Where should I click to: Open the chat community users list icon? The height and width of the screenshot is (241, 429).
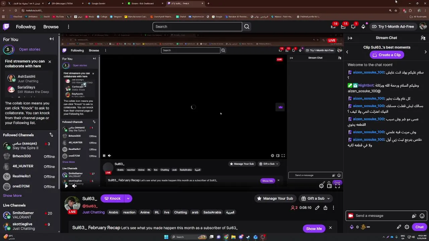point(423,38)
